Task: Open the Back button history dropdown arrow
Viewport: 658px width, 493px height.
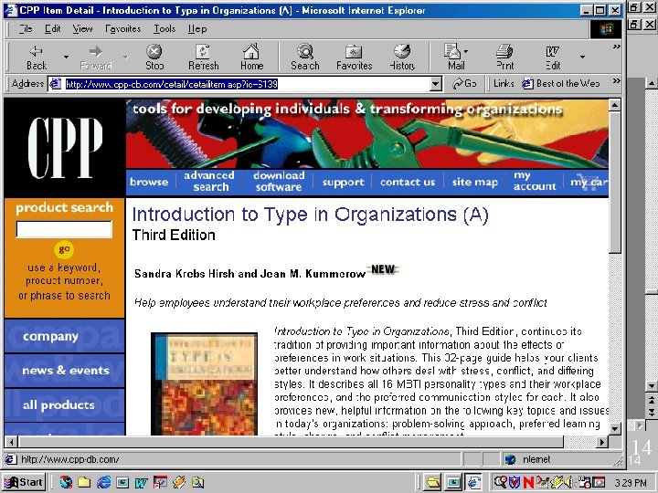Action: (x=66, y=57)
